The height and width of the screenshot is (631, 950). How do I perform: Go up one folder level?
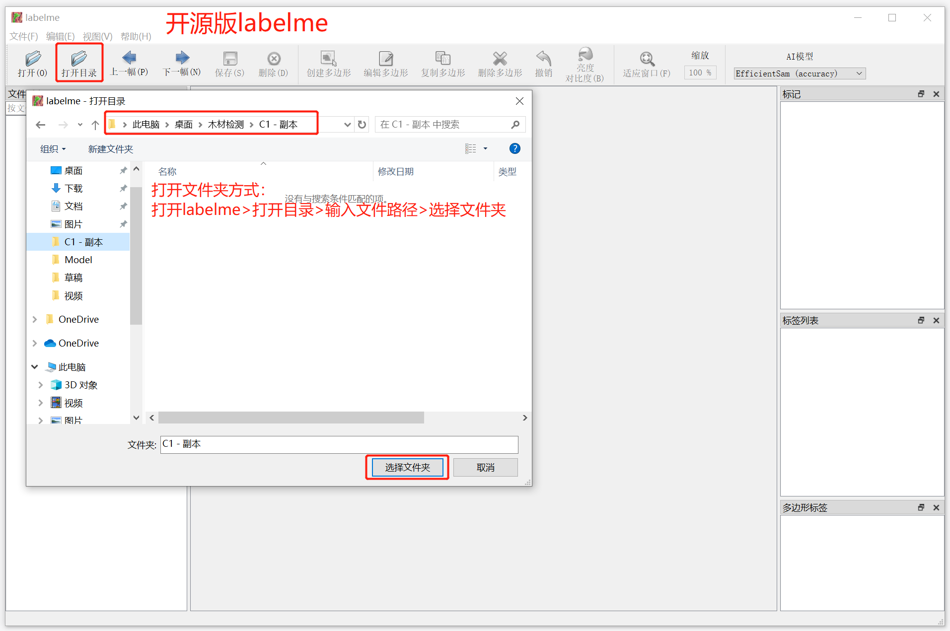95,125
